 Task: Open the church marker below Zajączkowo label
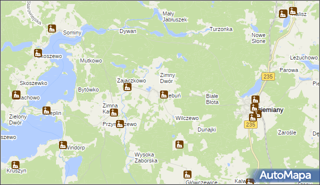click(127, 87)
